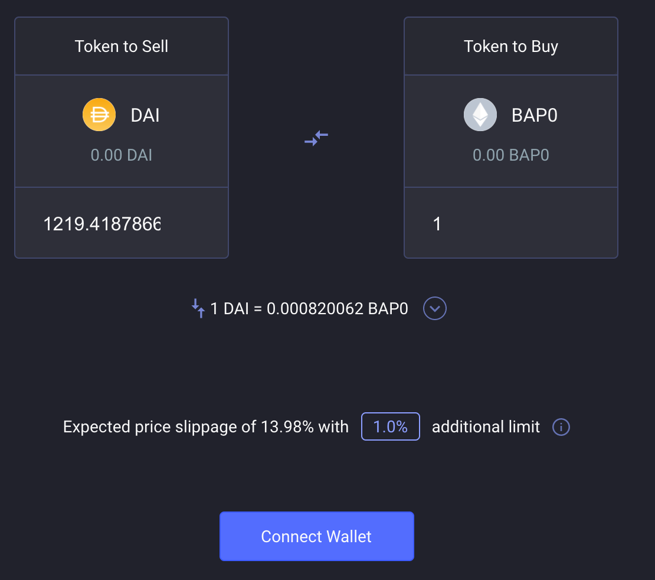This screenshot has width=655, height=580.
Task: Click the orange DAI token icon
Action: [x=99, y=115]
